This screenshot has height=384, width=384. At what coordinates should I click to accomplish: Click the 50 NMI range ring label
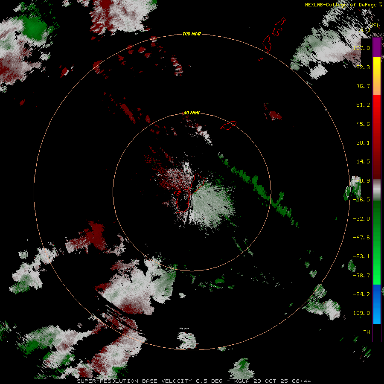tap(192, 113)
